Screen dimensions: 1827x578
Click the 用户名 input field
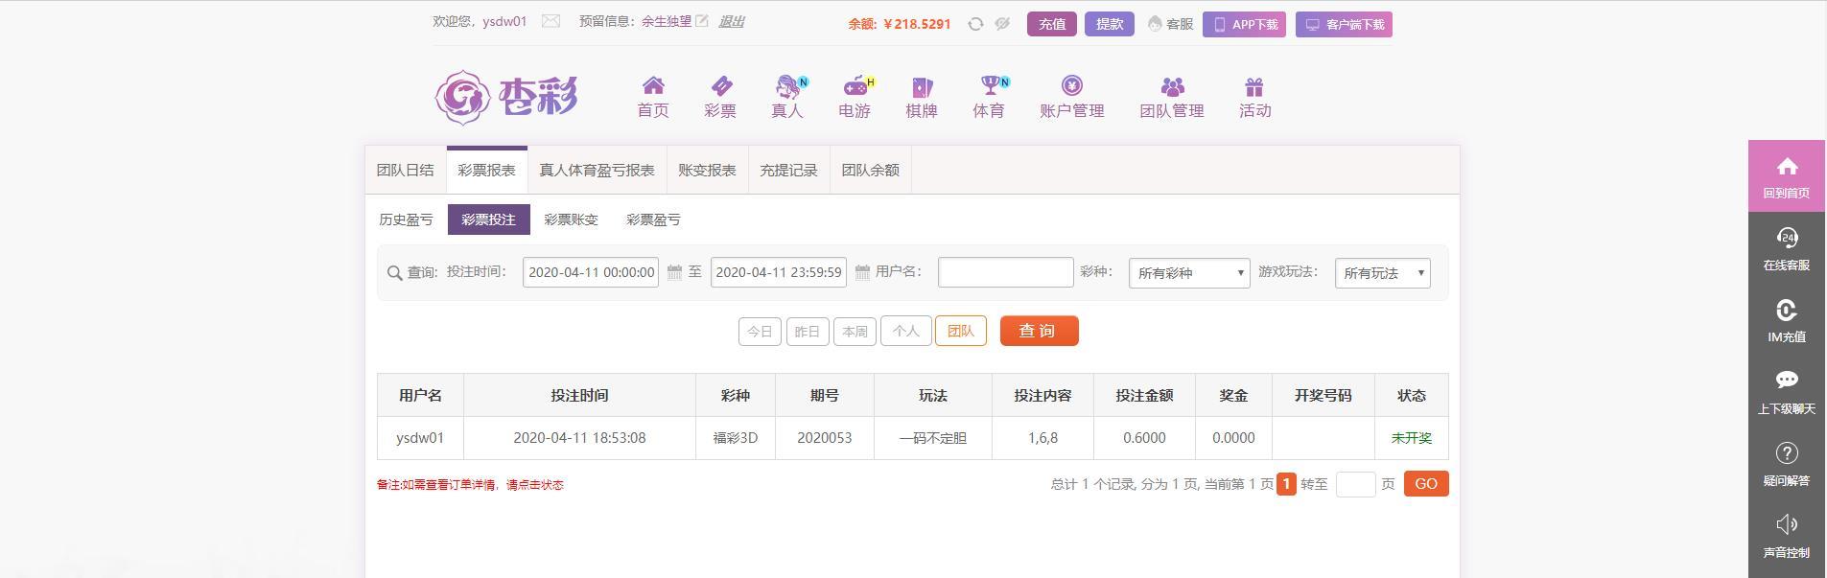pos(1005,272)
